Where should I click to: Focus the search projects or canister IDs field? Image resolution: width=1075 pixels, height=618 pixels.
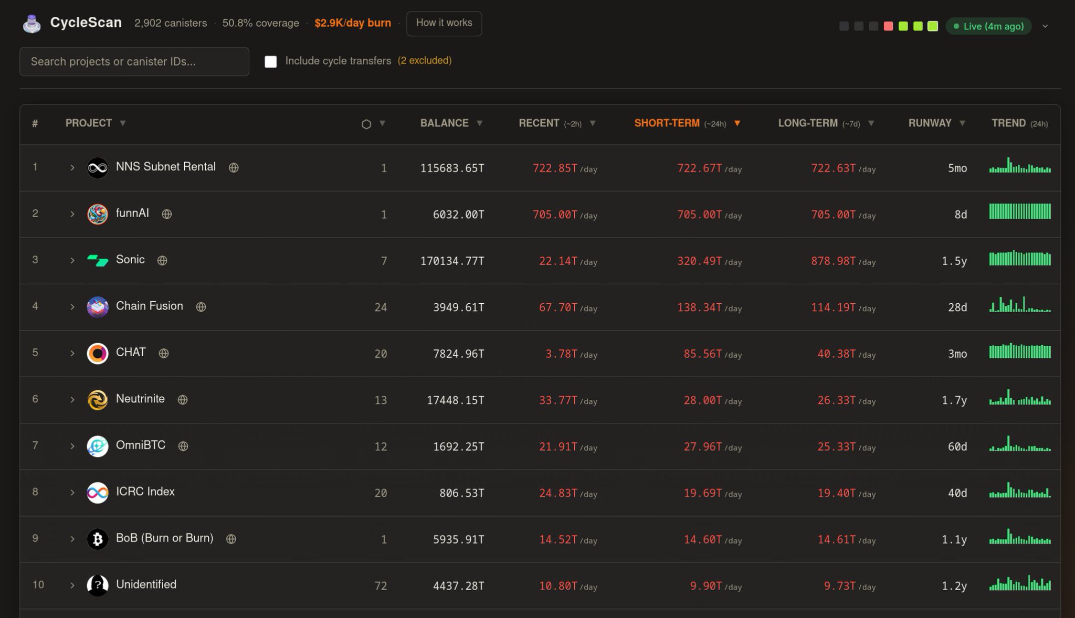tap(134, 61)
